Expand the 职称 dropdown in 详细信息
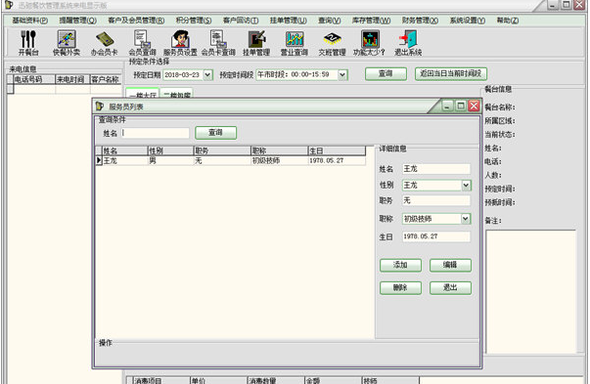Image resolution: width=590 pixels, height=384 pixels. (466, 218)
